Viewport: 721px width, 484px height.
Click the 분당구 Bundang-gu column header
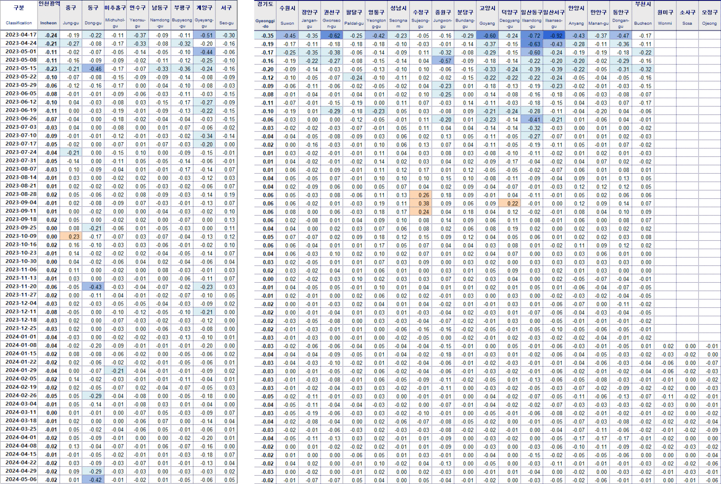coord(465,15)
